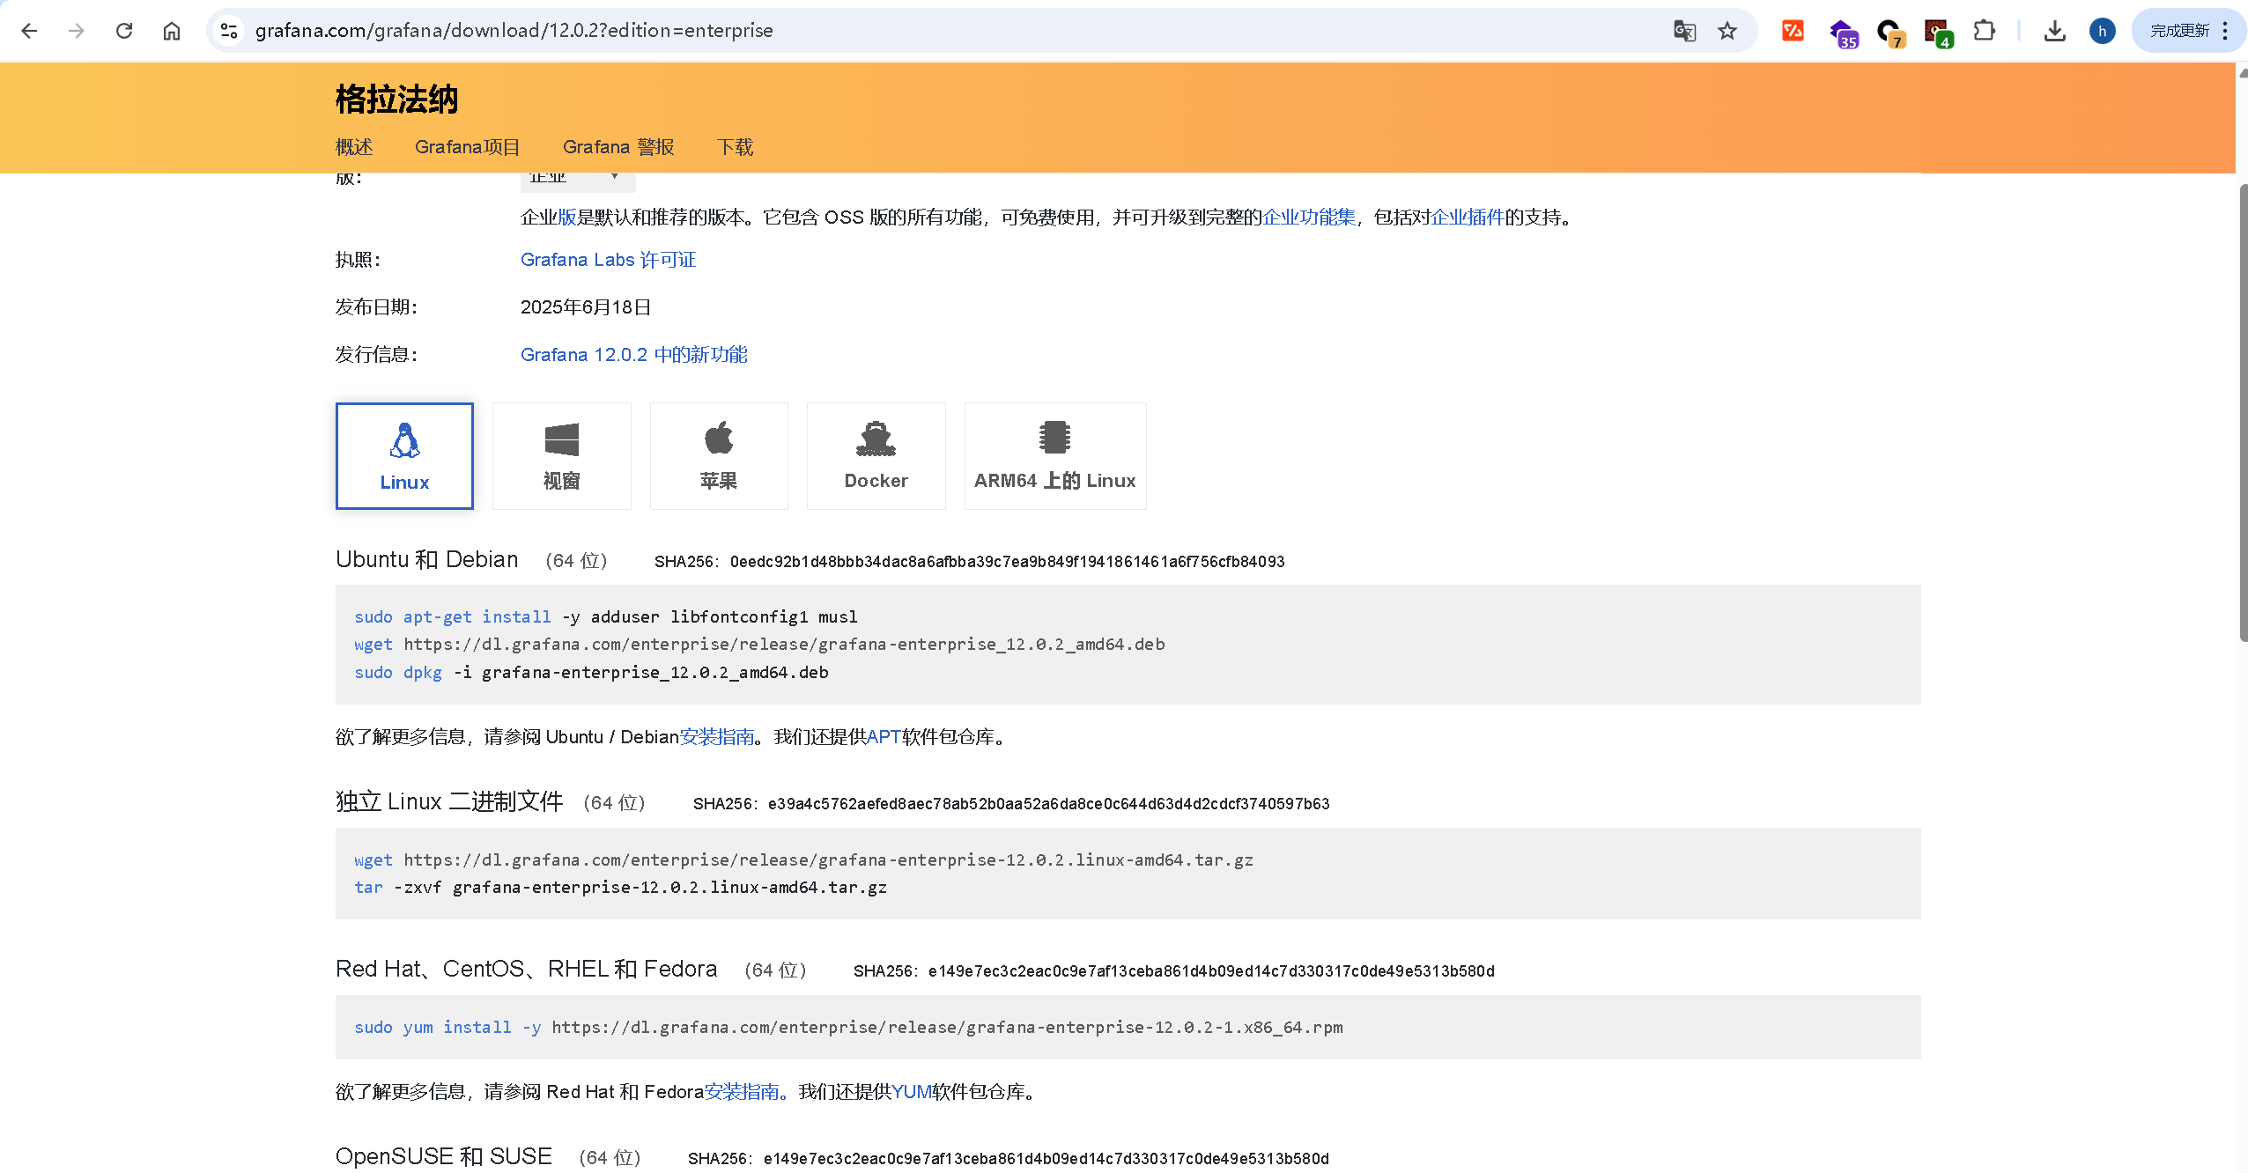
Task: Select the ARM64 上的 Linux tile
Action: [1055, 456]
